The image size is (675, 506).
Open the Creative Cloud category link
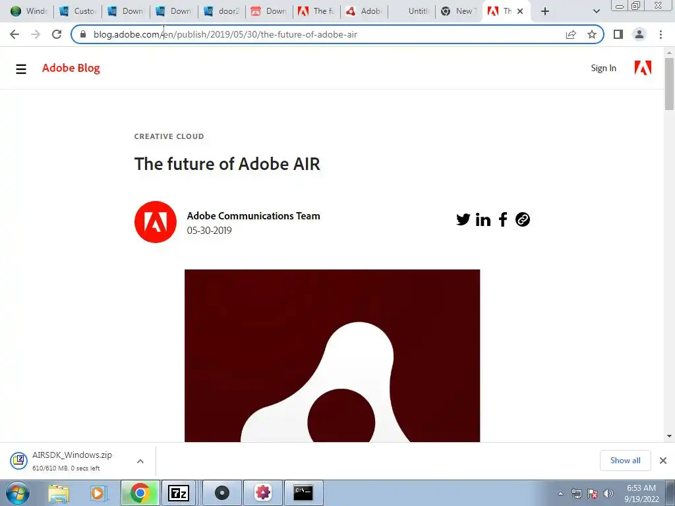[169, 136]
